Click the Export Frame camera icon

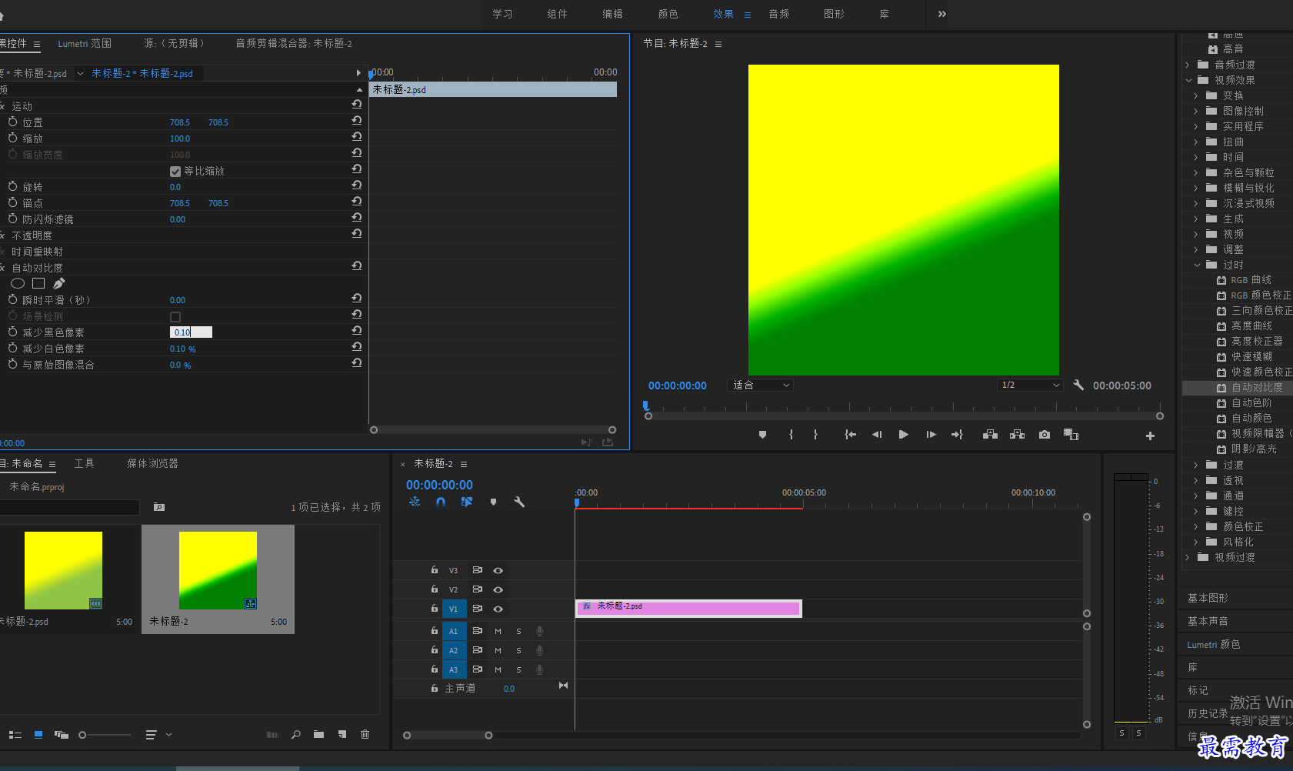tap(1044, 435)
